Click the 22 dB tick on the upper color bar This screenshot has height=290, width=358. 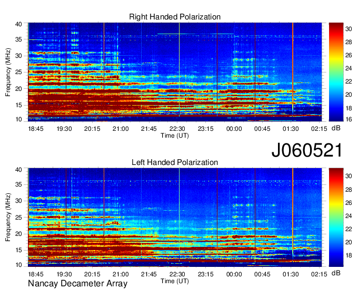tap(349, 81)
